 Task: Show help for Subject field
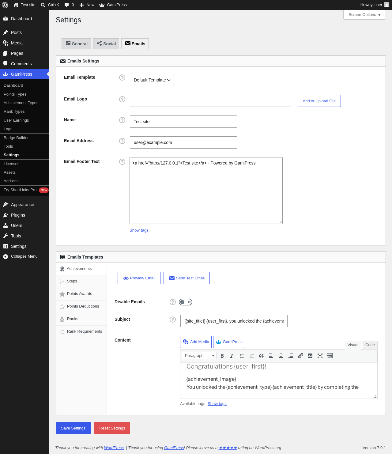click(x=173, y=320)
